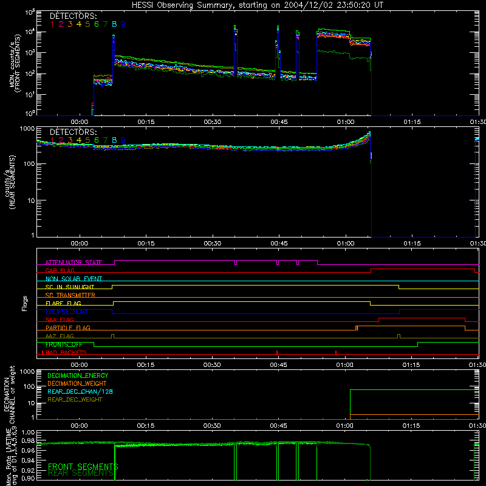
Task: Click the BAD_PACKETS red marker just before 01:00
Action: click(336, 352)
